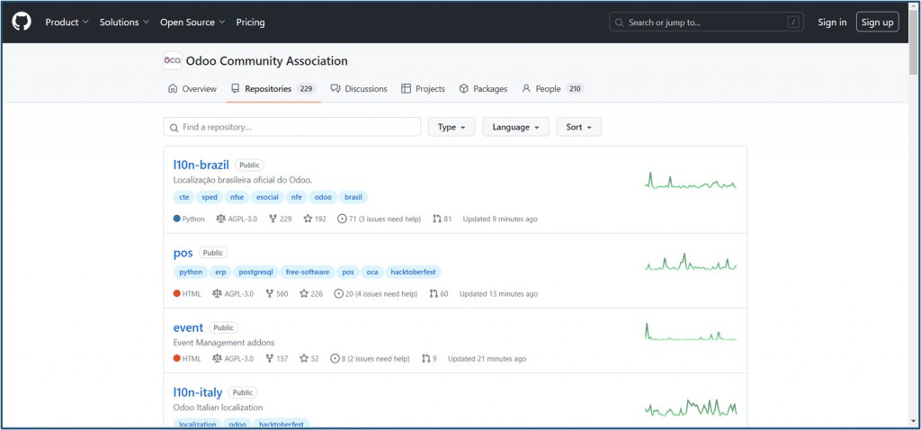
Task: Click the star count 192 on l10n-brazil
Action: (x=315, y=219)
